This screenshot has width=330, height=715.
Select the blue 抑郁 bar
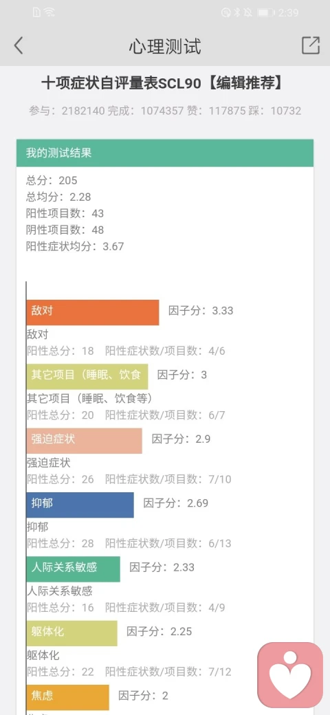click(80, 505)
